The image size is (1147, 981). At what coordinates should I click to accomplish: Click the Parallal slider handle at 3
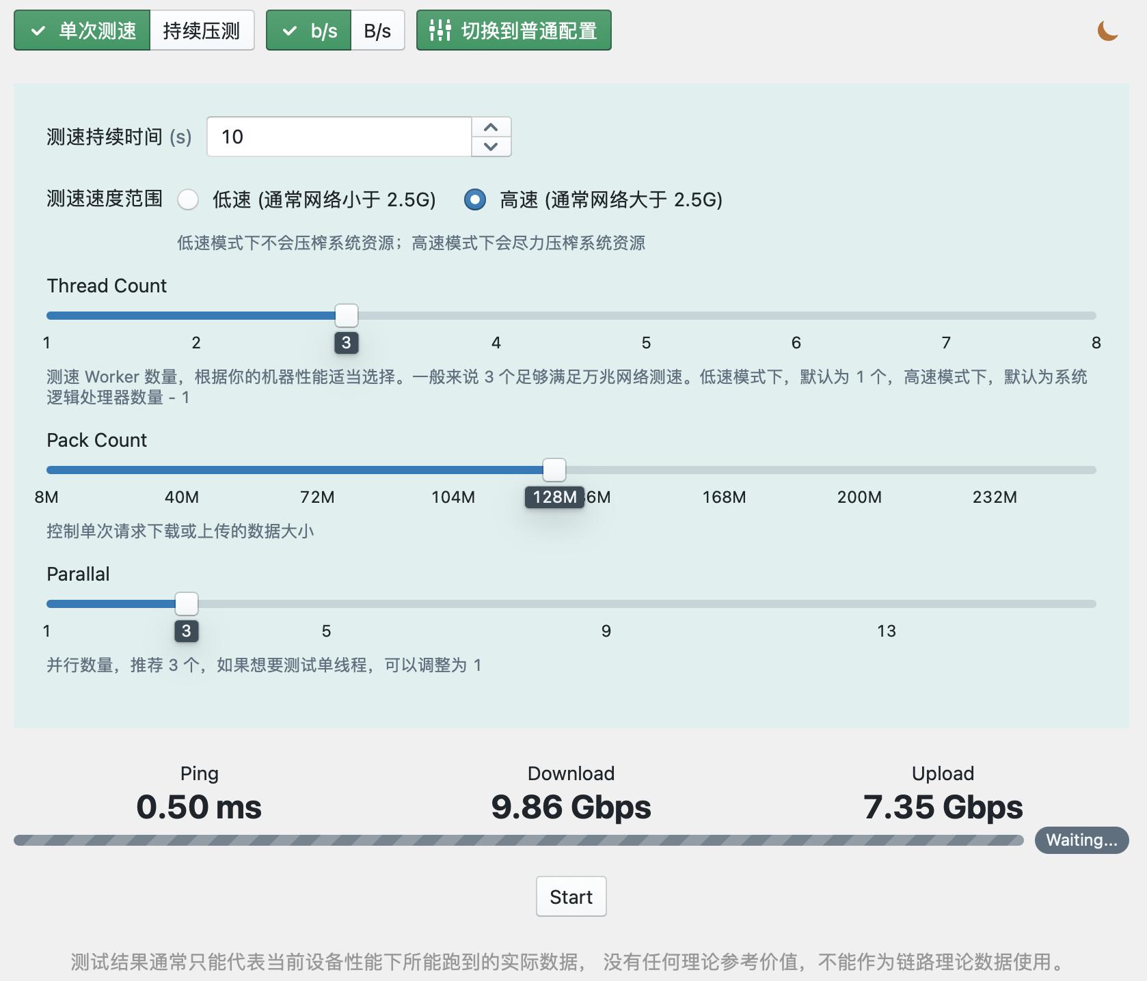186,603
